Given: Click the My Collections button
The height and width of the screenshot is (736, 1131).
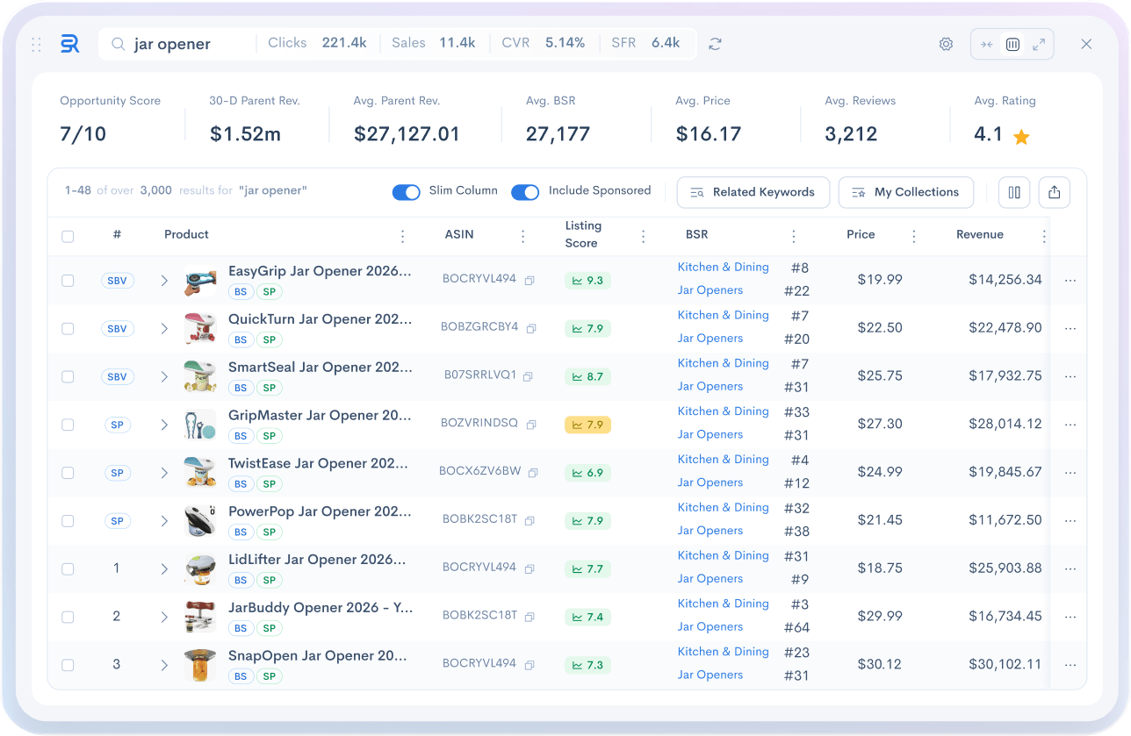Looking at the screenshot, I should tap(905, 193).
